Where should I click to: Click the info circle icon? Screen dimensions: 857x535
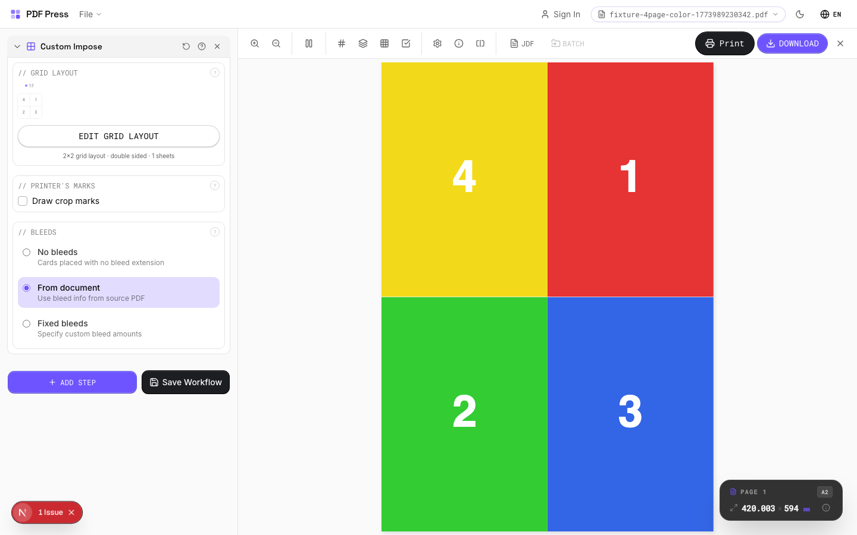(x=459, y=43)
